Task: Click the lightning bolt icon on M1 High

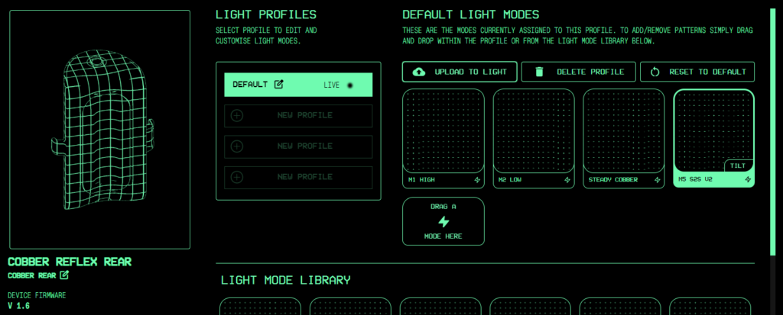Action: coord(477,181)
